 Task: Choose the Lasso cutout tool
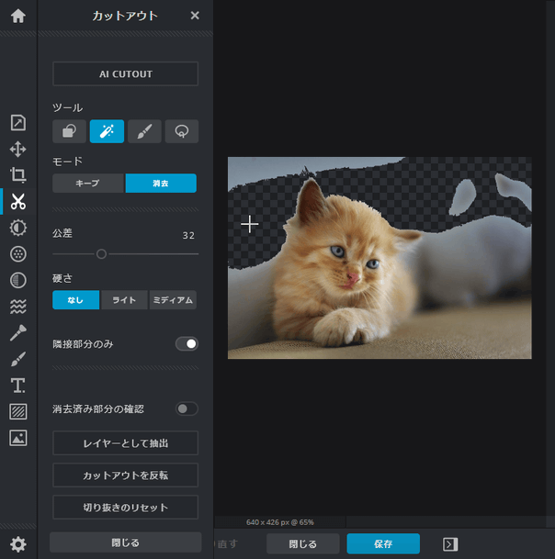pos(182,131)
